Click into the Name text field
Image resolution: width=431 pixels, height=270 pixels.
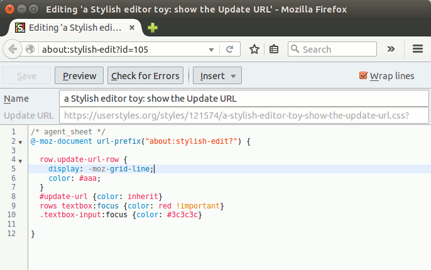pos(244,99)
